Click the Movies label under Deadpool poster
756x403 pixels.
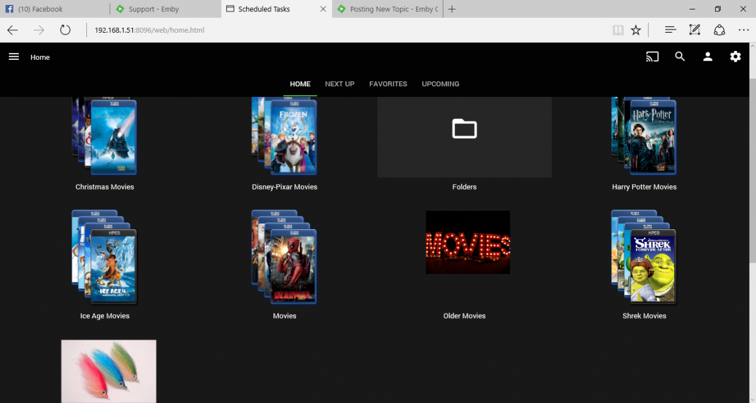pos(284,316)
